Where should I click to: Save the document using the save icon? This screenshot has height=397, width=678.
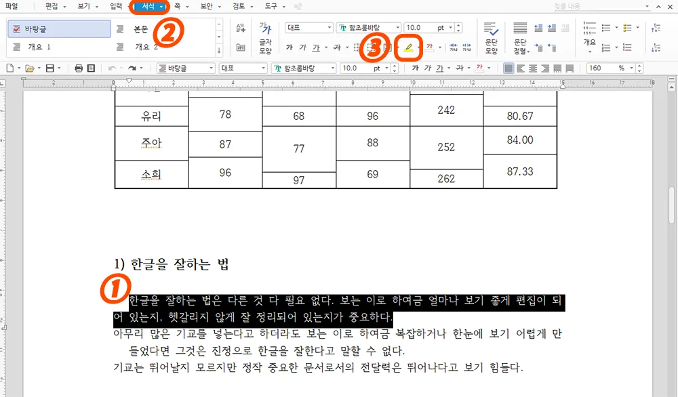click(52, 68)
